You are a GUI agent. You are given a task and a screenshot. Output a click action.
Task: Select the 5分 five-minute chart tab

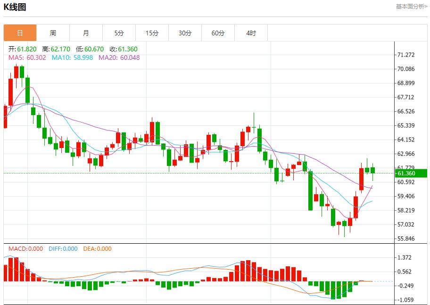(119, 33)
